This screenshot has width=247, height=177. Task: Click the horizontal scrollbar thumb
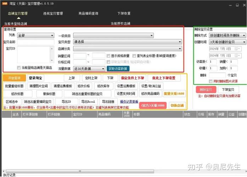coord(80,171)
